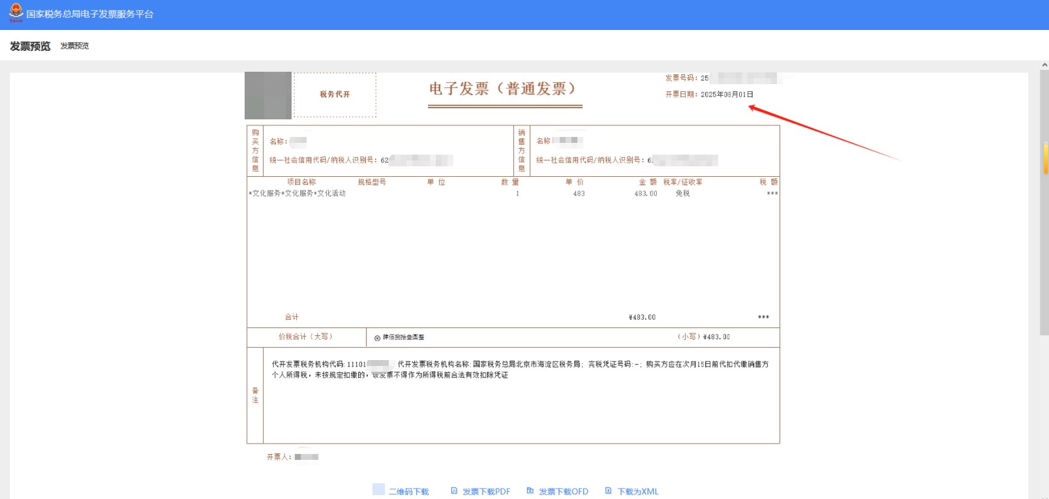1049x499 pixels.
Task: Click the tax bureau emblem logo
Action: (16, 13)
